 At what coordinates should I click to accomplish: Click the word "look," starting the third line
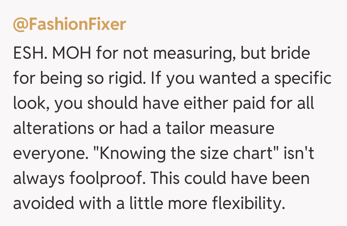[x=31, y=104]
